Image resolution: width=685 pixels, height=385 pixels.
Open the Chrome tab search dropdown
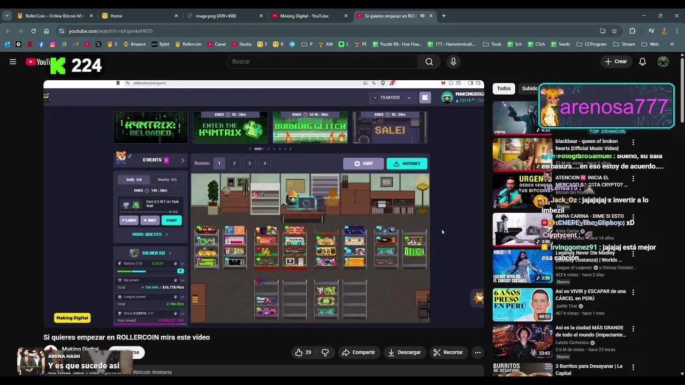(x=7, y=16)
